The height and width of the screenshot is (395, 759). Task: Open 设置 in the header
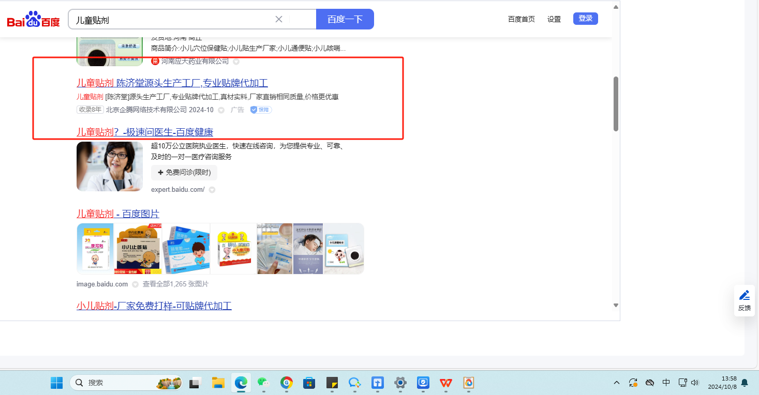click(554, 19)
